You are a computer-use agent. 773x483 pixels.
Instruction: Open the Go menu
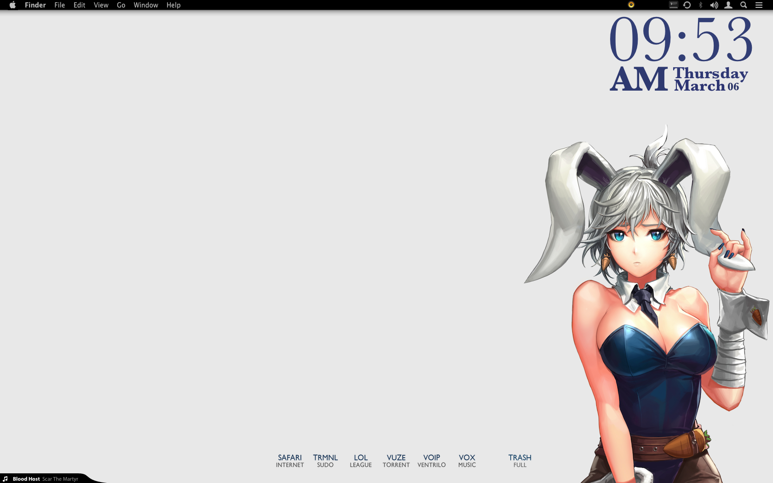pos(121,5)
